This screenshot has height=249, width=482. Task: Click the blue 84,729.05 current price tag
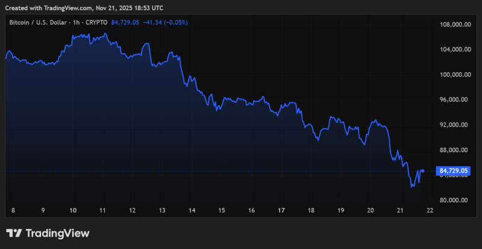pos(454,171)
